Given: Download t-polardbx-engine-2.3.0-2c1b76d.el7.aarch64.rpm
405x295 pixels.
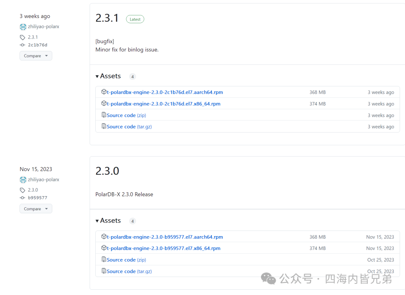Looking at the screenshot, I should pyautogui.click(x=165, y=92).
